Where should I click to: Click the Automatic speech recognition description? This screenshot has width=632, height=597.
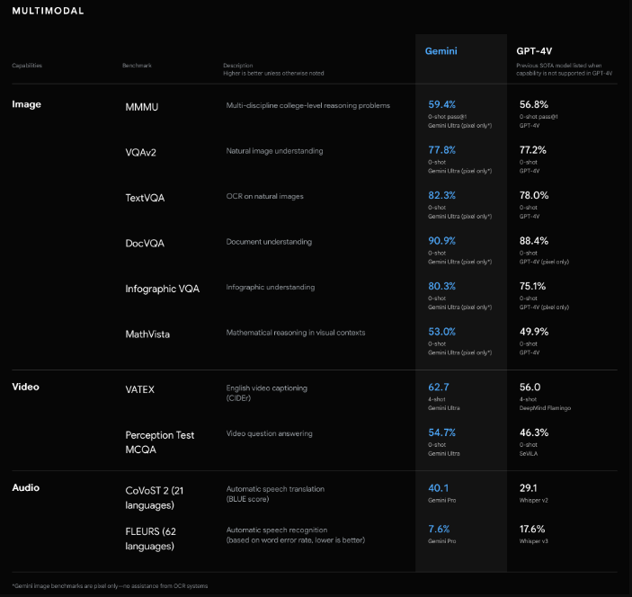point(296,535)
